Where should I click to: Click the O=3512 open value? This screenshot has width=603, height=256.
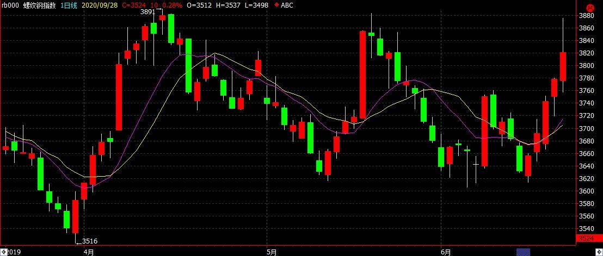point(199,5)
